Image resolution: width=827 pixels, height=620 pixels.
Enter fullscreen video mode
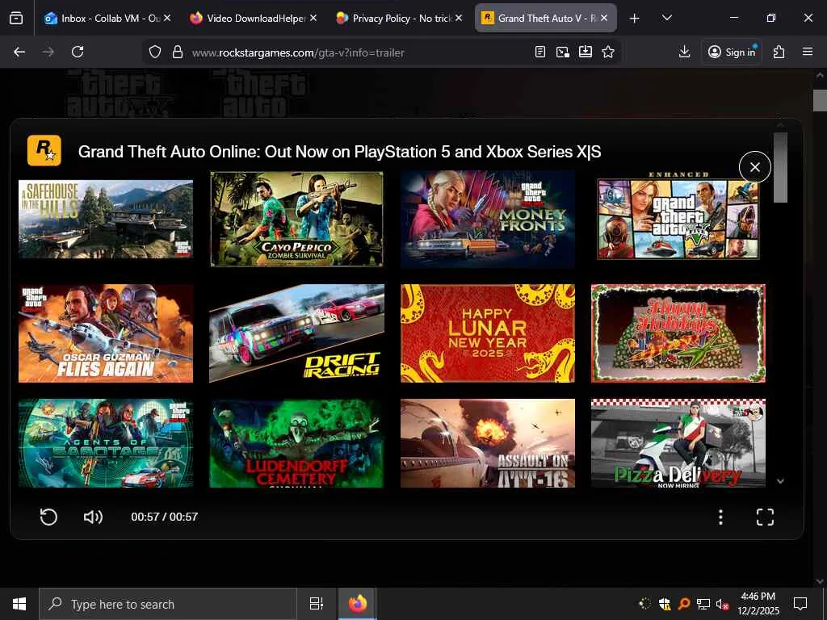pyautogui.click(x=765, y=517)
